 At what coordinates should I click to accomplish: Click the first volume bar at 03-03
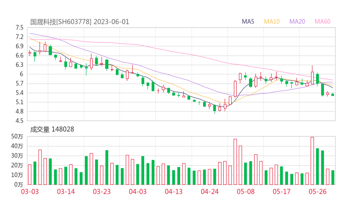[x=30, y=175]
